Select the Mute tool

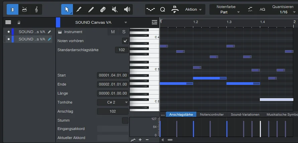point(115,9)
